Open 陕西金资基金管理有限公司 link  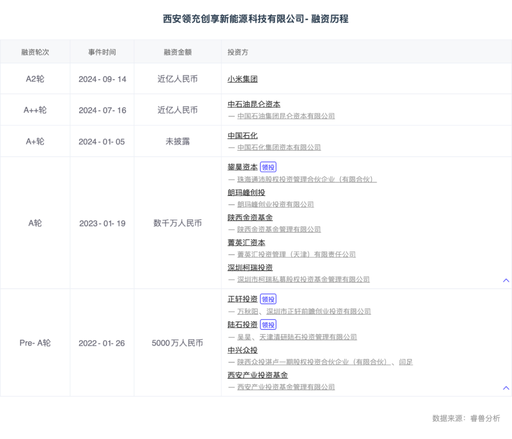[x=279, y=229]
